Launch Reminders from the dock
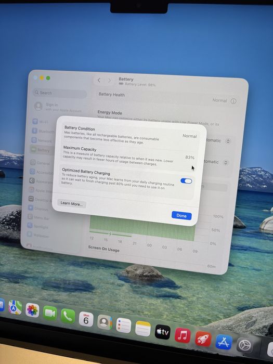This screenshot has height=364, width=273. (x=124, y=326)
